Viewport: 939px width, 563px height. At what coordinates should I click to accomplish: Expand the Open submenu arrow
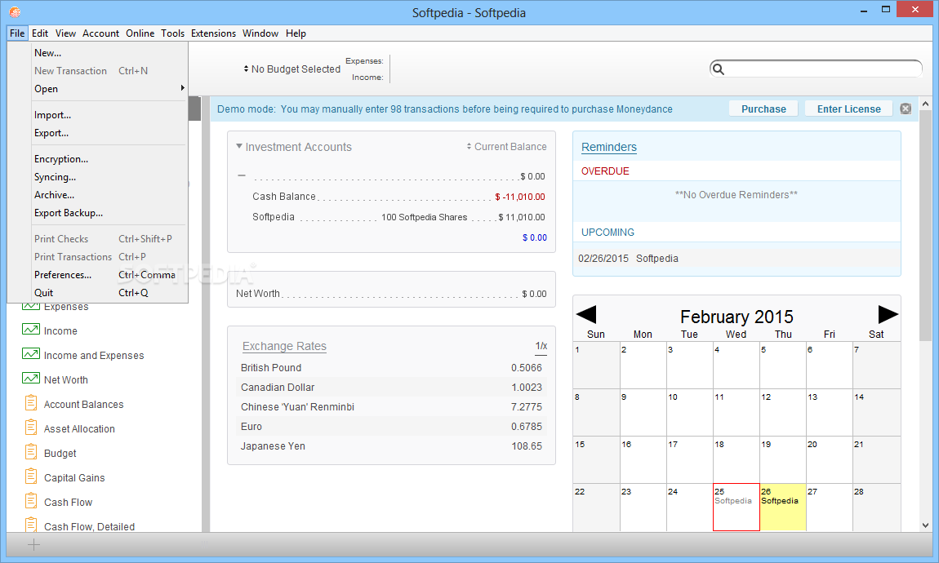(182, 88)
